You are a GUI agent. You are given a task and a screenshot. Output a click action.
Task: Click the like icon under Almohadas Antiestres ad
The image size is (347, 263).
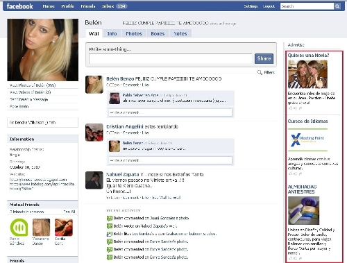290,258
